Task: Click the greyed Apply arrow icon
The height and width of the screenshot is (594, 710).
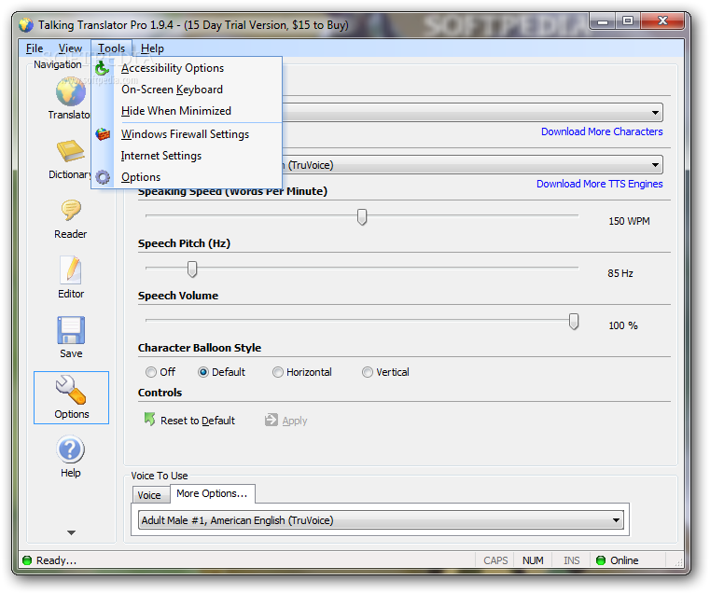Action: tap(271, 420)
